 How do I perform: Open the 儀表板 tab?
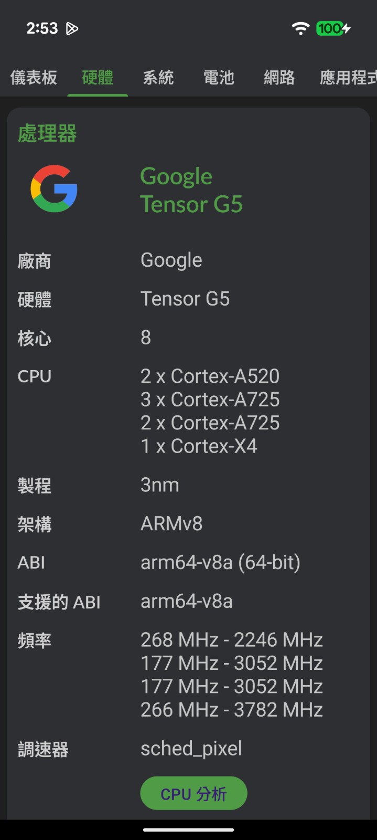(34, 78)
